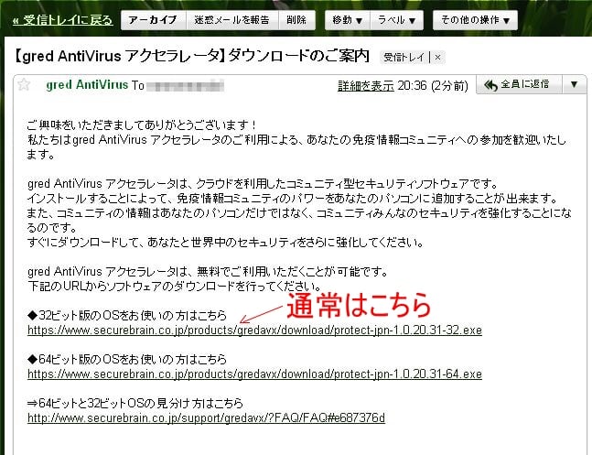Click the アーカイブ (Archive) button

click(152, 19)
